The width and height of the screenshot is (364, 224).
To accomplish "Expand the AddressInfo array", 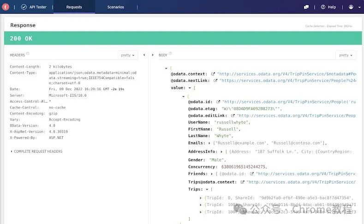I will pyautogui.click(x=221, y=152).
